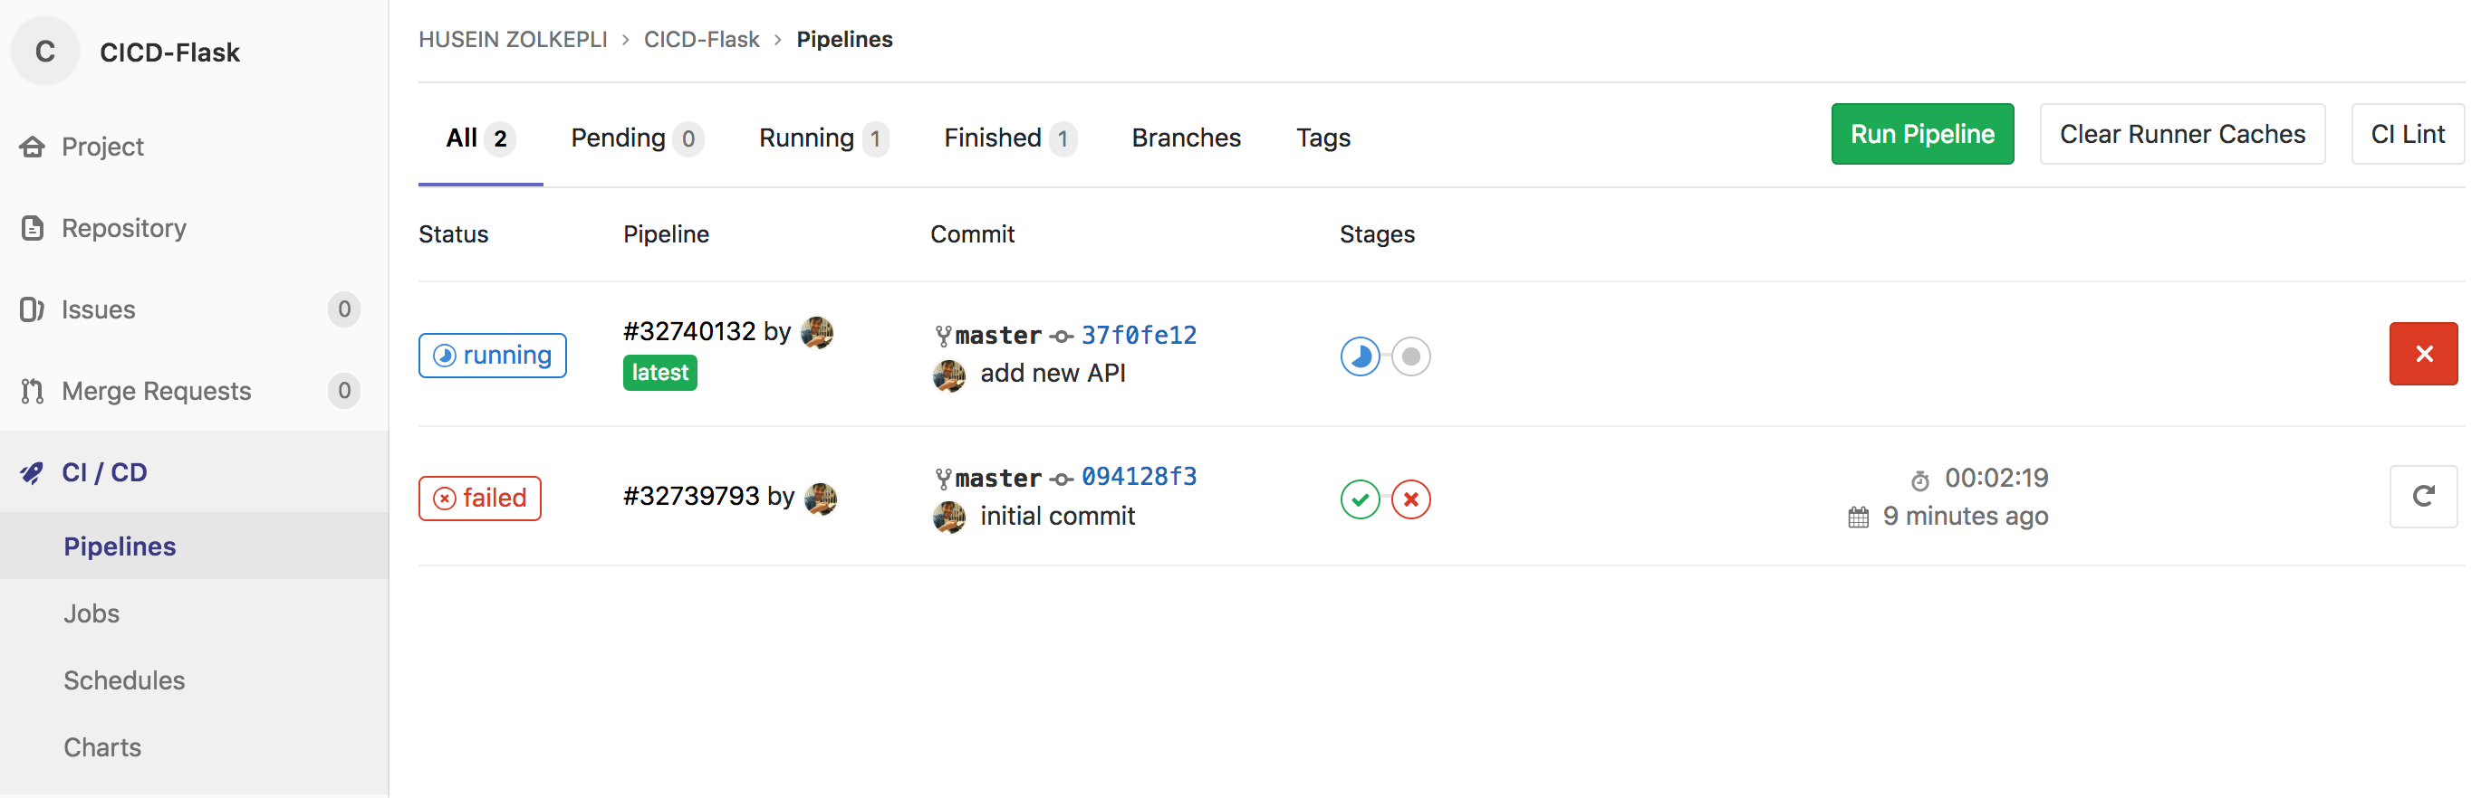Open pipeline #32740132
The height and width of the screenshot is (798, 2491).
coord(690,330)
